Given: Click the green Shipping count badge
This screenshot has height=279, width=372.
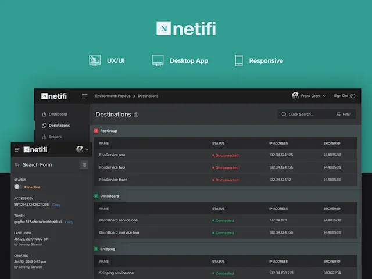Looking at the screenshot, I should [96, 249].
